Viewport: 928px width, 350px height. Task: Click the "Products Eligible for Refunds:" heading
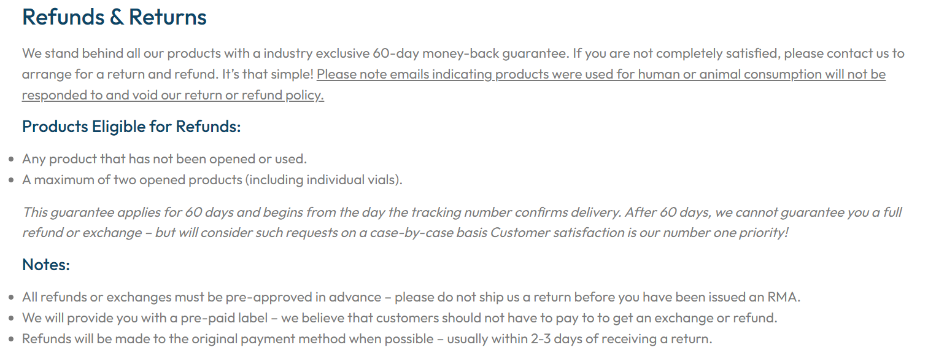pyautogui.click(x=131, y=126)
